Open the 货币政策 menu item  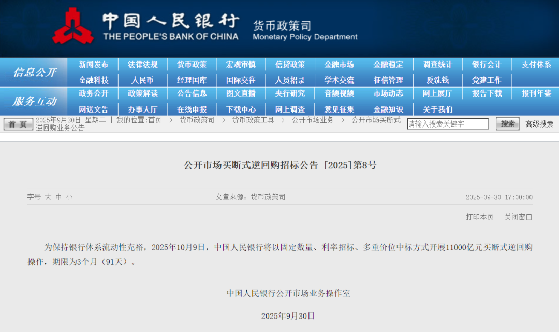point(192,65)
